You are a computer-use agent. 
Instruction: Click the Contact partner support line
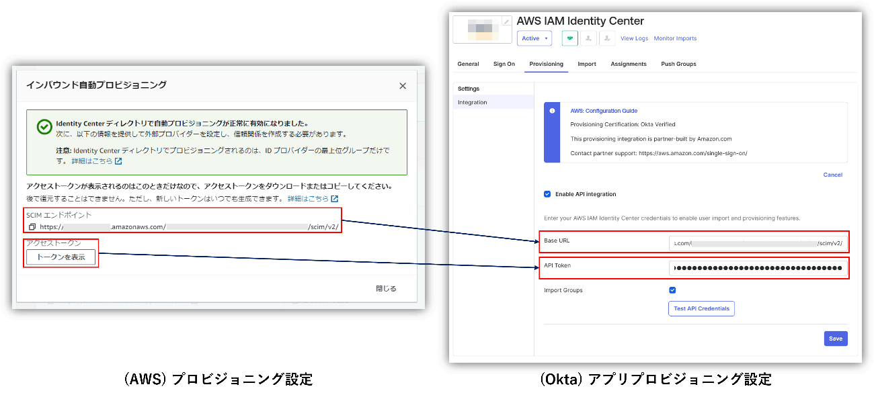659,153
